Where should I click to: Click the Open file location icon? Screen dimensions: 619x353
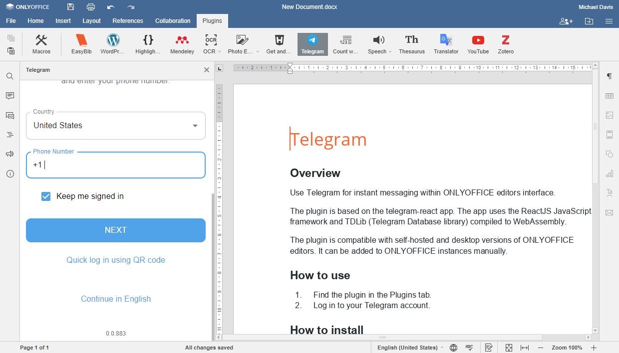(x=589, y=21)
